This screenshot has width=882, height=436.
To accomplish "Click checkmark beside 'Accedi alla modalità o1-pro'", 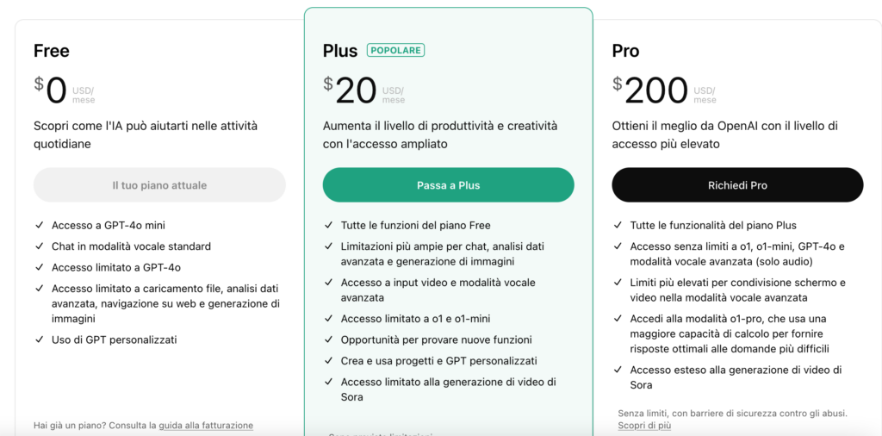I will 618,319.
